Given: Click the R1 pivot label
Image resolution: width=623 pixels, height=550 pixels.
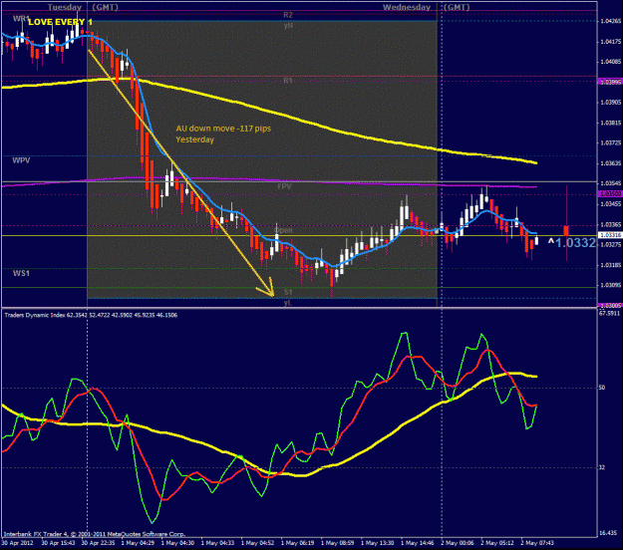Looking at the screenshot, I should coord(288,81).
